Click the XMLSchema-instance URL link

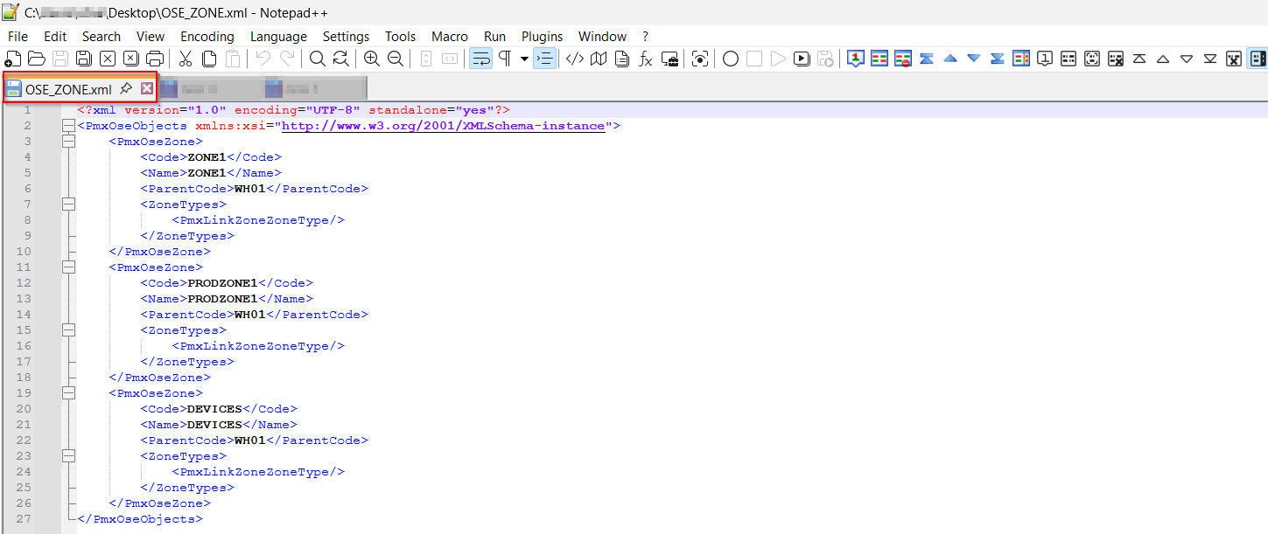pyautogui.click(x=442, y=126)
